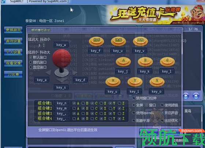The height and width of the screenshot is (148, 205).
Task: Click the blue left arrow page icon
Action: (x=186, y=96)
